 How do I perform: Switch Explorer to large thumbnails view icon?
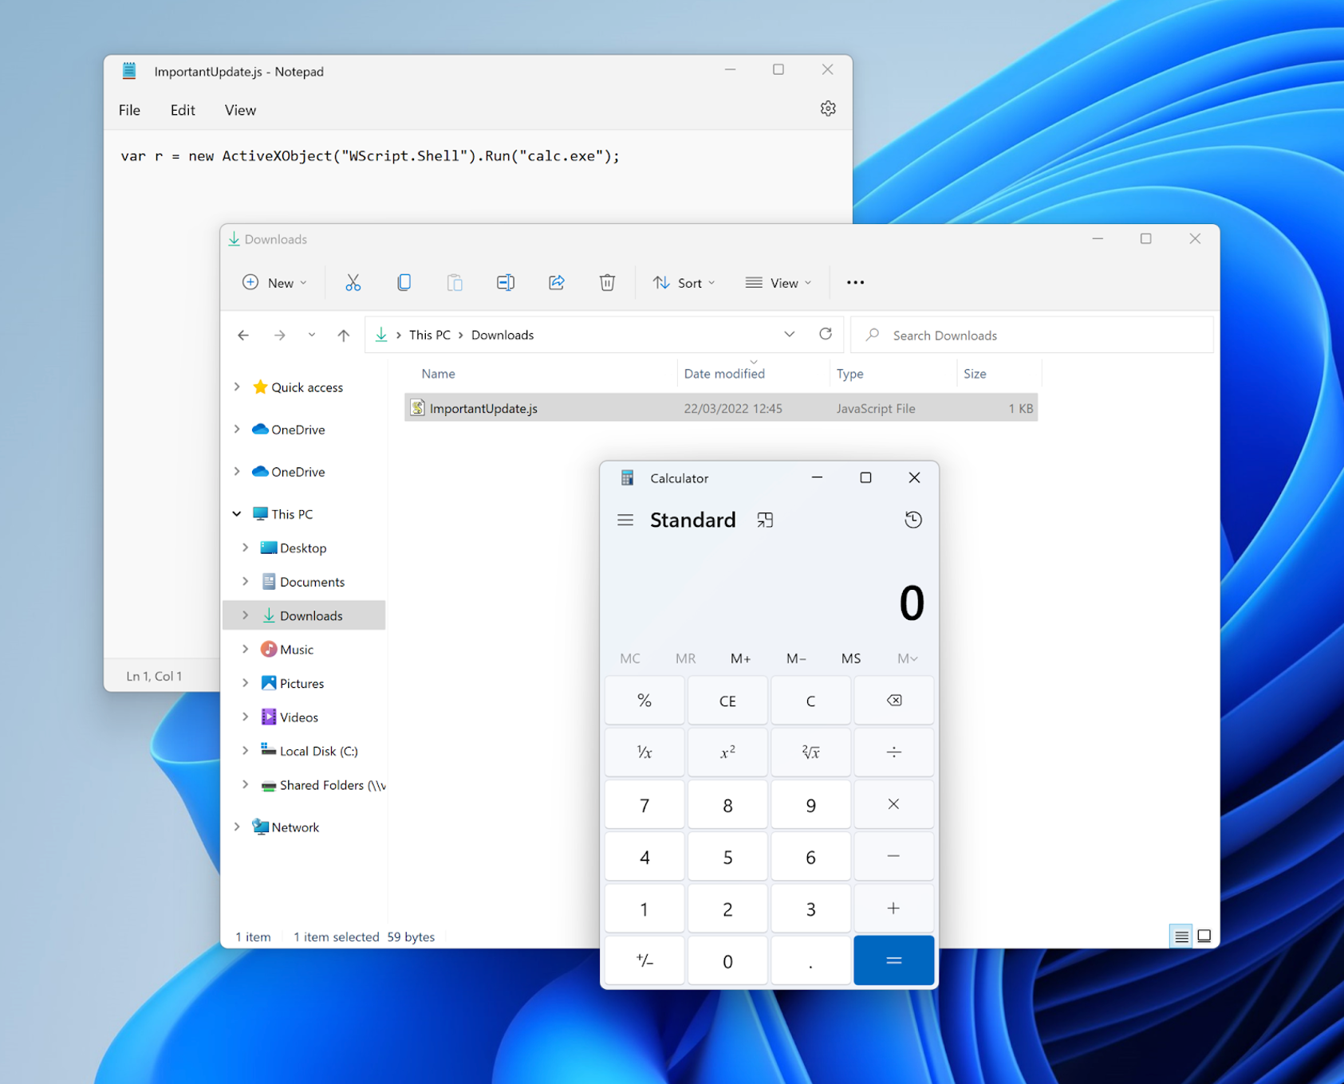(x=1204, y=937)
